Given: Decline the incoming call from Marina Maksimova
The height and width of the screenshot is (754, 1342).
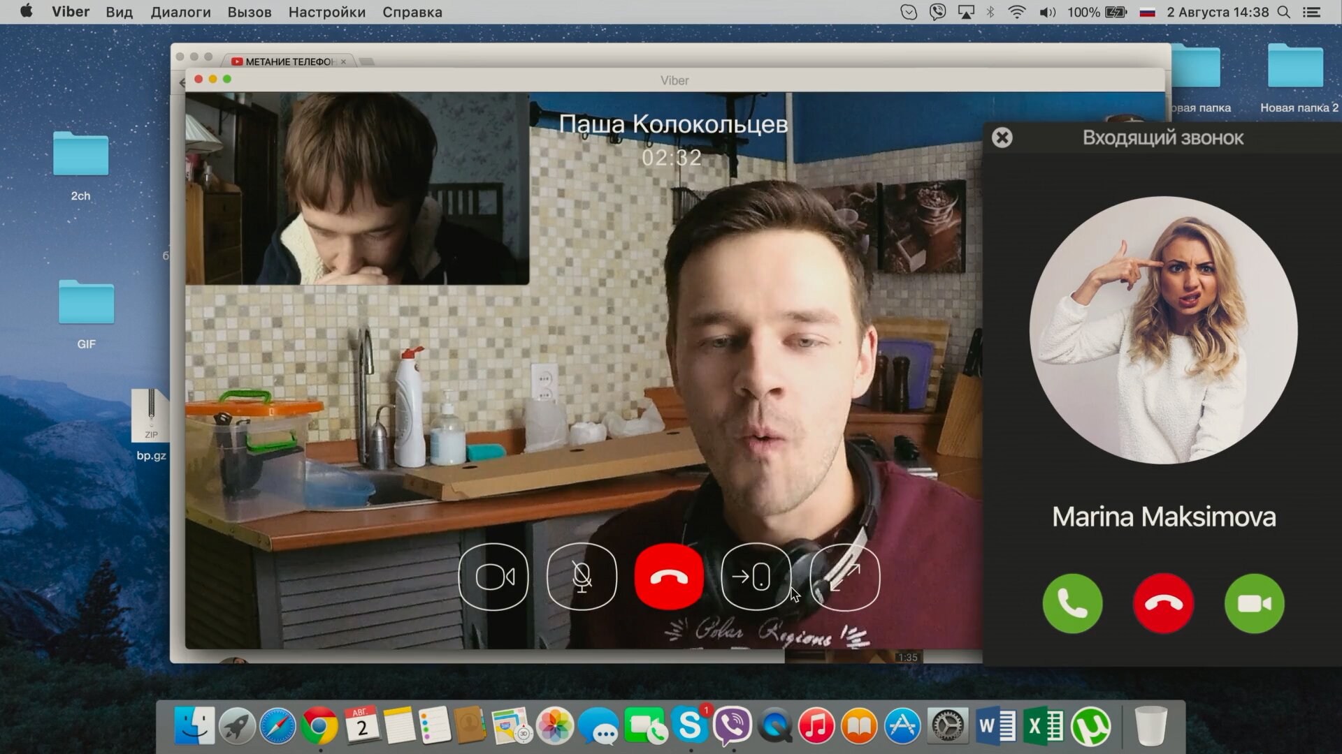Looking at the screenshot, I should (1163, 604).
